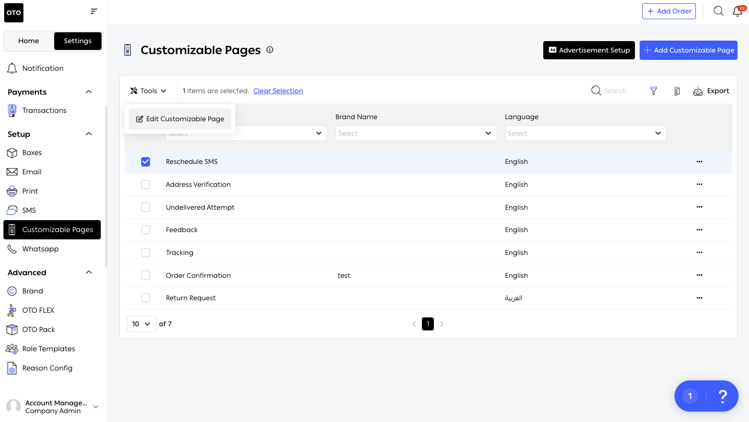Open the Tools dropdown

pos(148,91)
